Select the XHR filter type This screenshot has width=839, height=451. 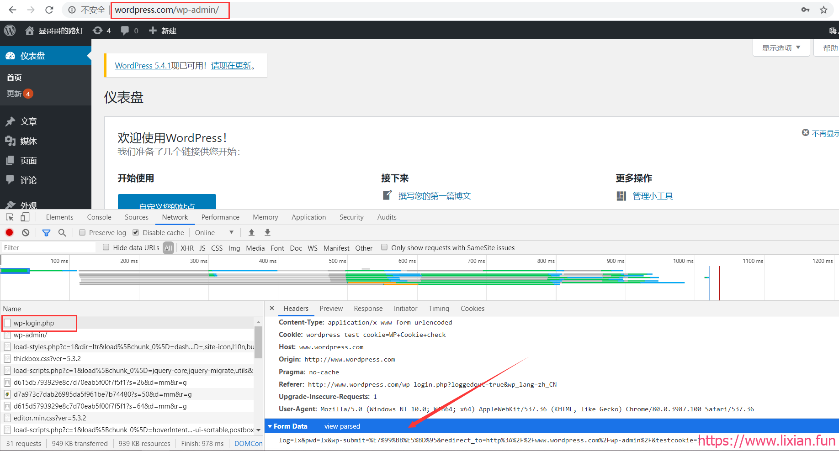tap(187, 248)
